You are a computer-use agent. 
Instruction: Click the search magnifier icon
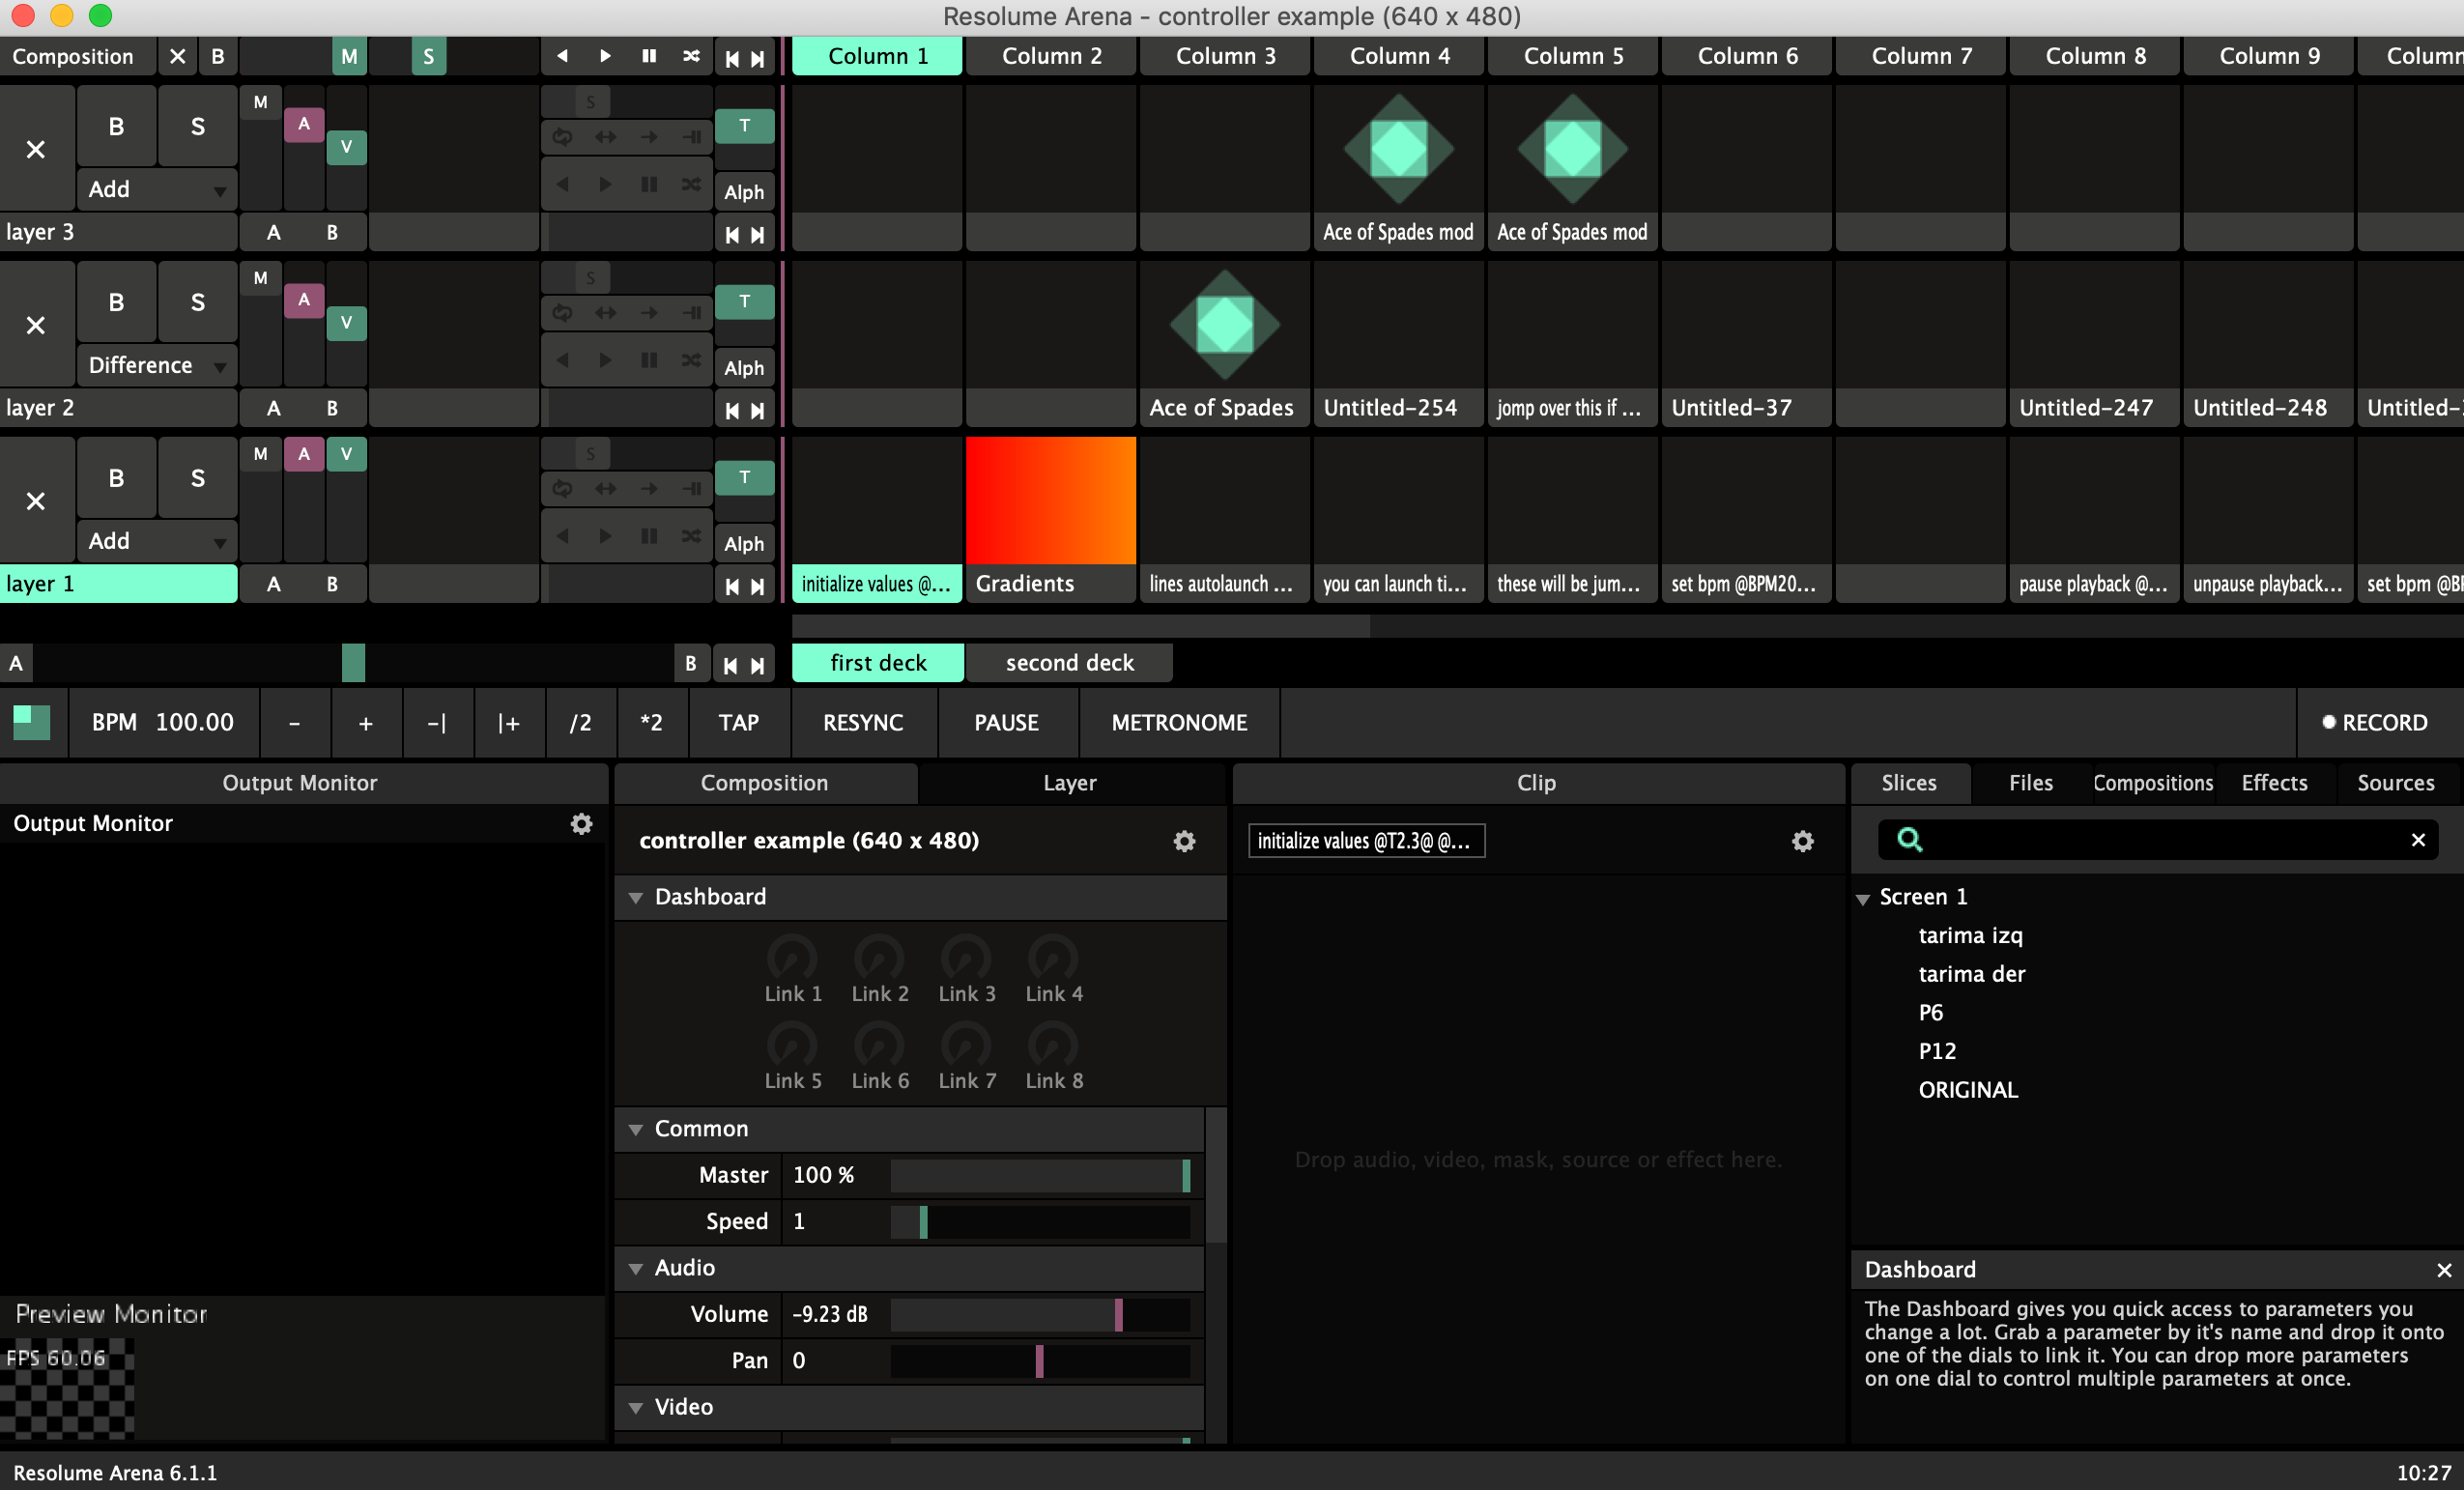pos(1909,839)
